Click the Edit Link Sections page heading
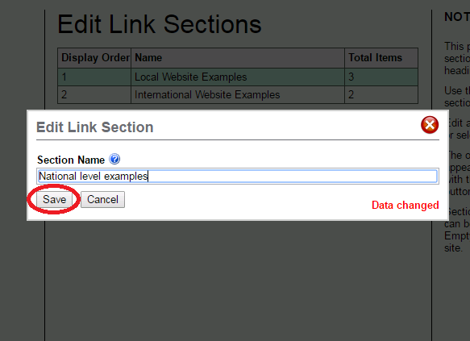 click(x=160, y=24)
